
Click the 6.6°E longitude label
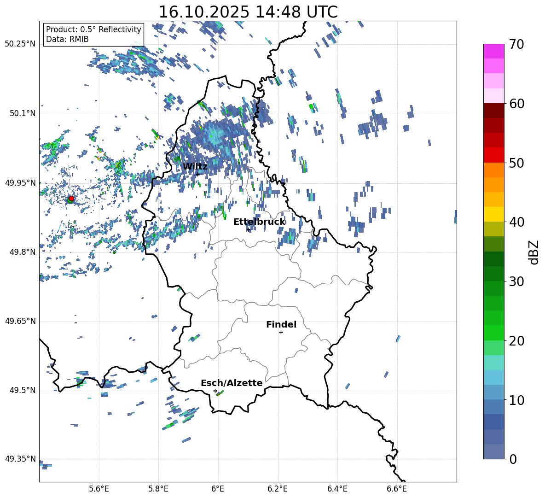click(x=397, y=489)
